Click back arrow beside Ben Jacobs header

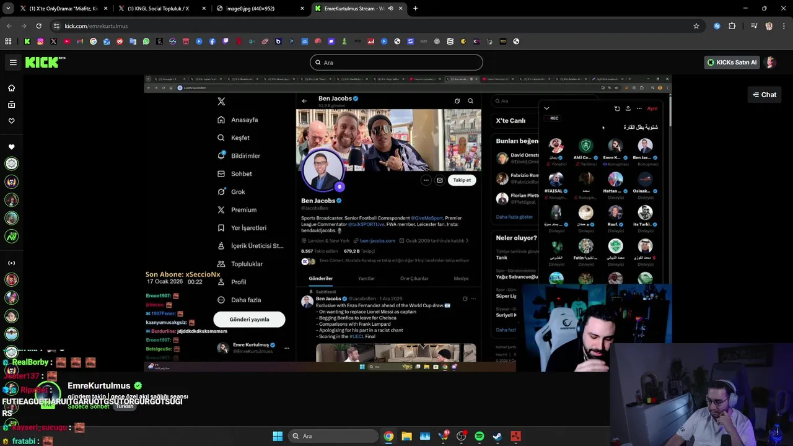coord(304,101)
